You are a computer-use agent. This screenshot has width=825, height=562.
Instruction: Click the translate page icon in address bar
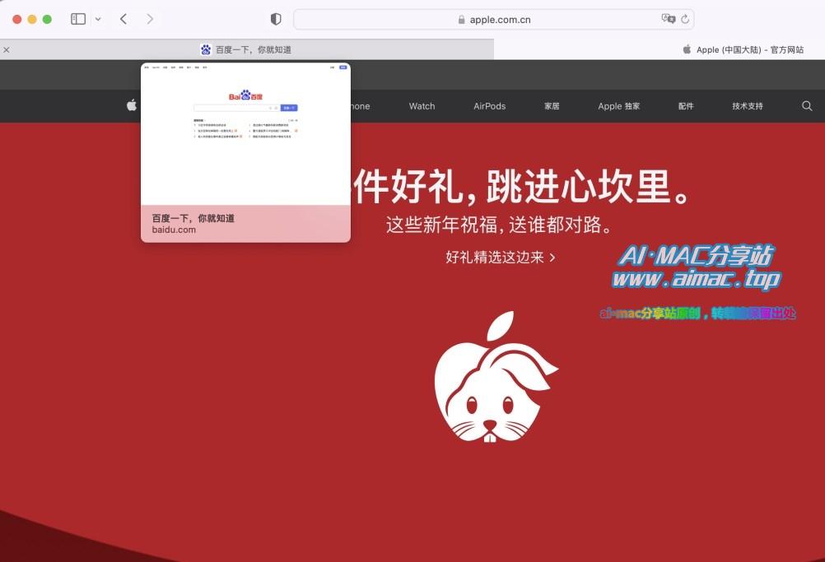669,19
